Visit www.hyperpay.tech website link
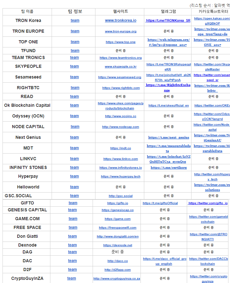Screen dimensions: 230x283 [121, 176]
